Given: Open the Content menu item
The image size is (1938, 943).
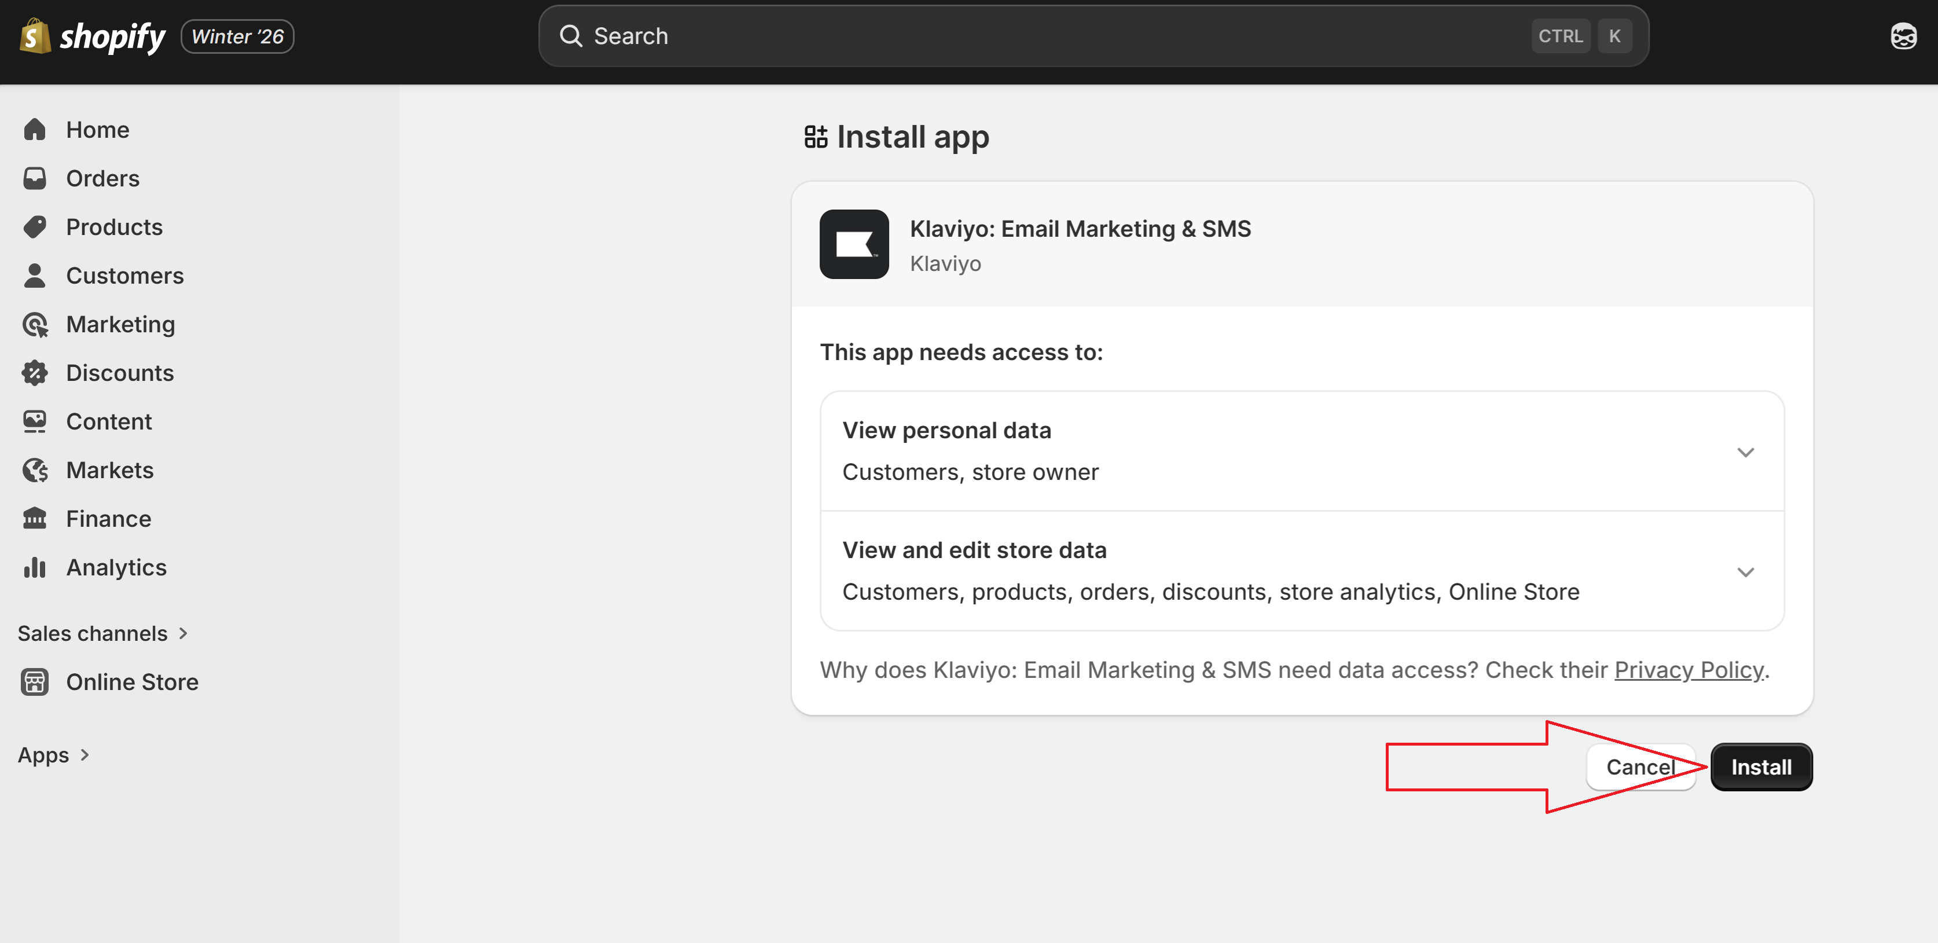Looking at the screenshot, I should coord(108,421).
